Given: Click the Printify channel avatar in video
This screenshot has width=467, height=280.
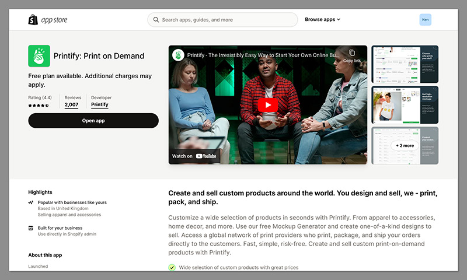Looking at the screenshot, I should pyautogui.click(x=178, y=55).
